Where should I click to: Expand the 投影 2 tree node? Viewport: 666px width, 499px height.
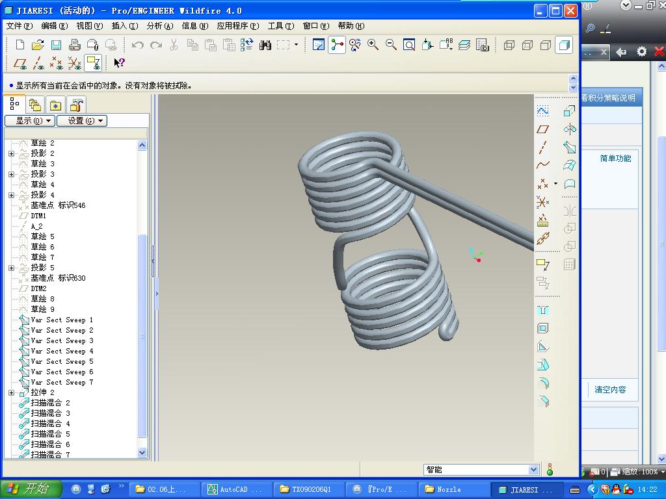pyautogui.click(x=12, y=153)
